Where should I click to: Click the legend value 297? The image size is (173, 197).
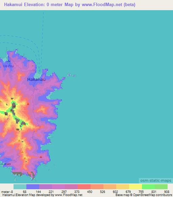[64, 192]
